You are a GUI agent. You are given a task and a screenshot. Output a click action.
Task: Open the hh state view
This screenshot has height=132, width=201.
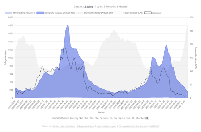(x=96, y=118)
